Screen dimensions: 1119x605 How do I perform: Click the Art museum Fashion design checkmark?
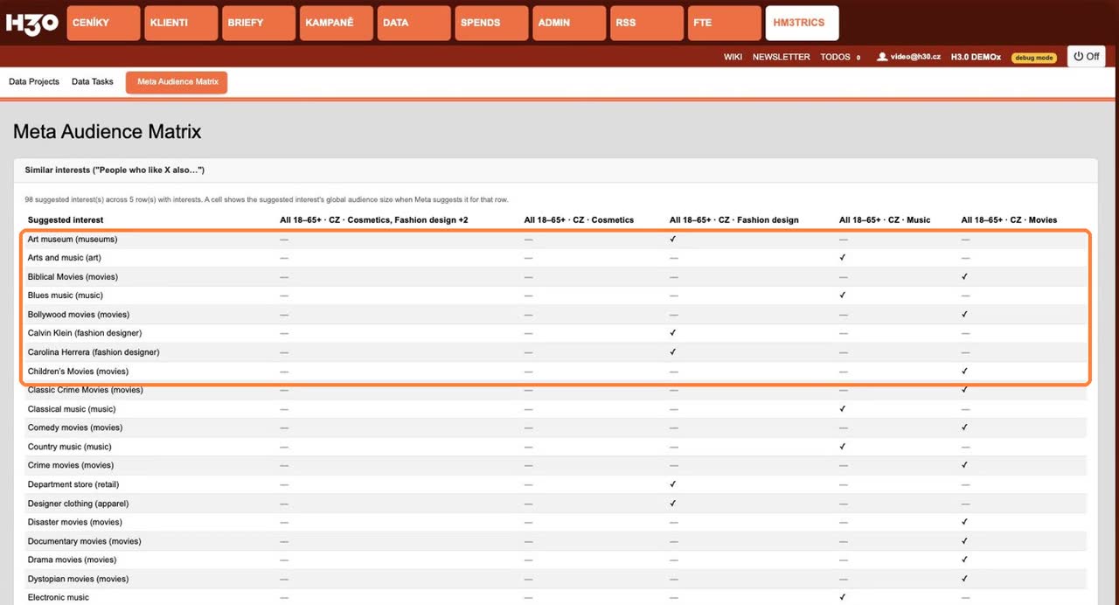pyautogui.click(x=673, y=239)
